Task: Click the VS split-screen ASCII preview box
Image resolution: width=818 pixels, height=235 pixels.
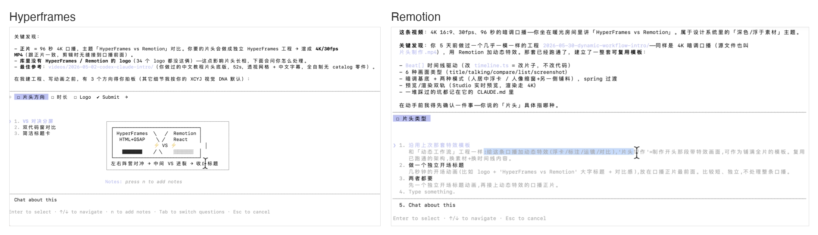Action: (x=167, y=146)
